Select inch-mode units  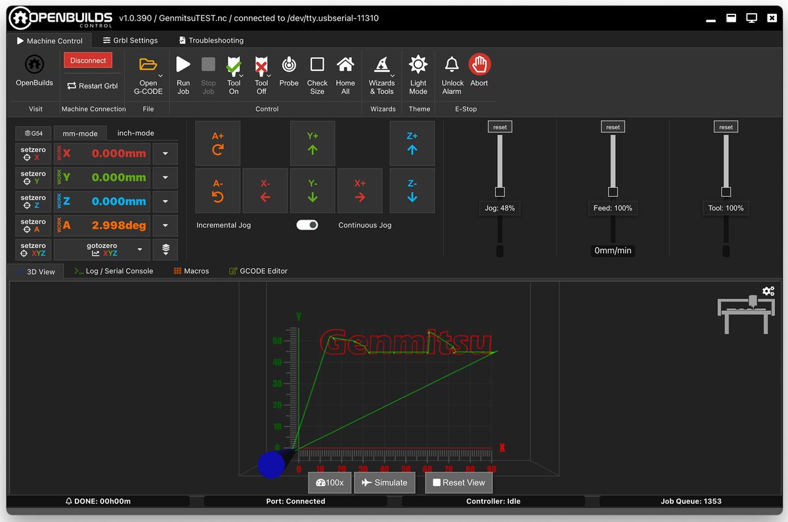click(136, 133)
